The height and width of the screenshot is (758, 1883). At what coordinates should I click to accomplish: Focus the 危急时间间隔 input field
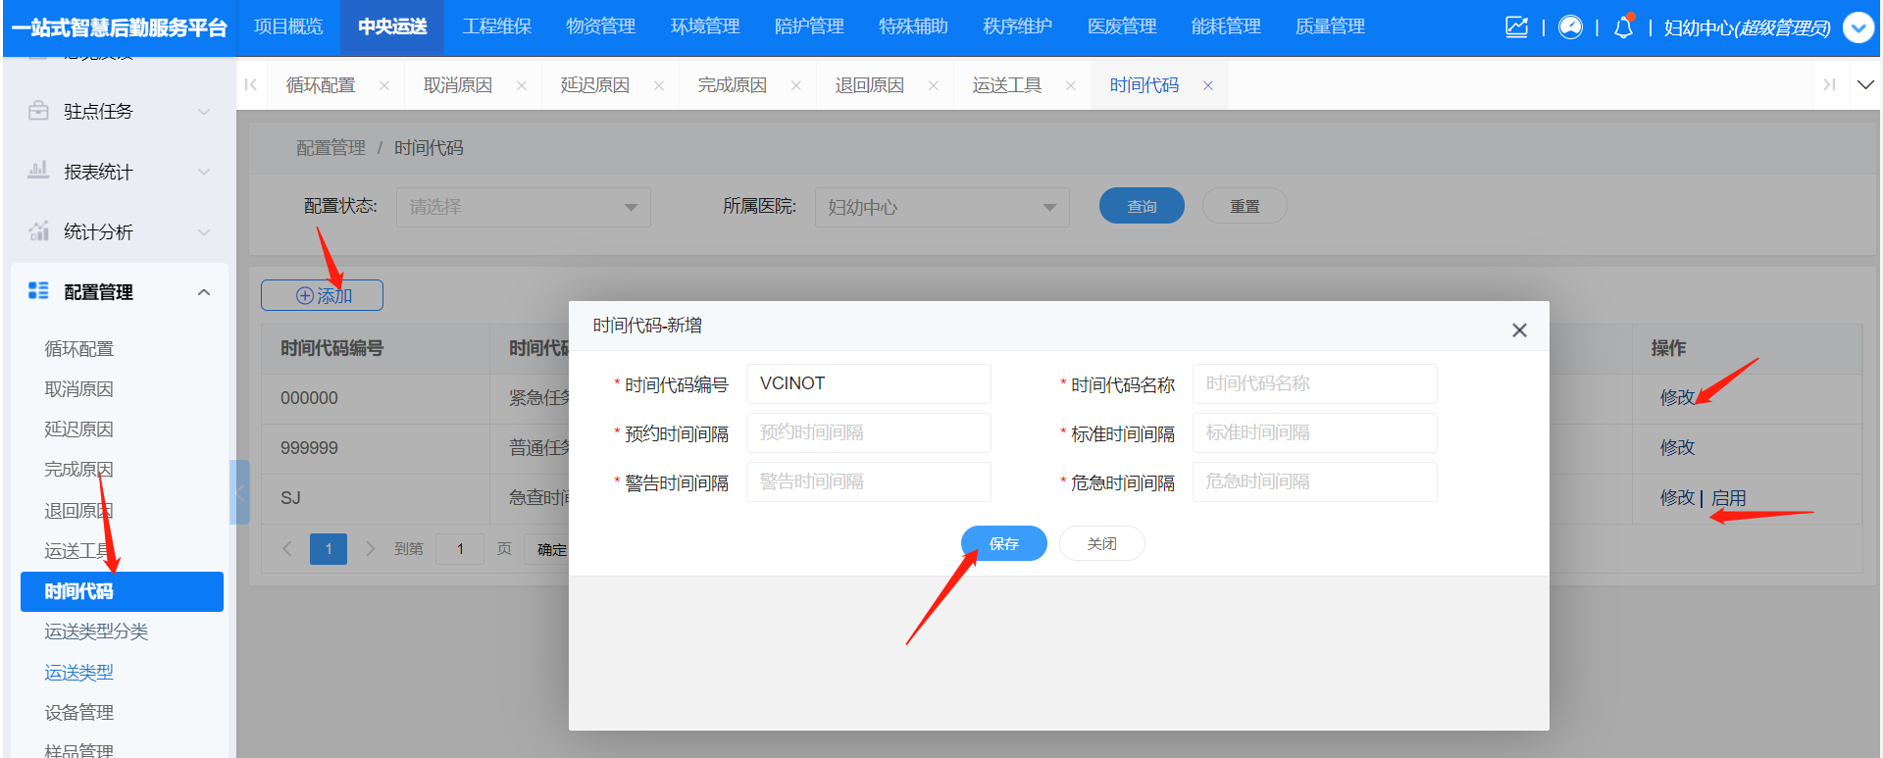1314,481
